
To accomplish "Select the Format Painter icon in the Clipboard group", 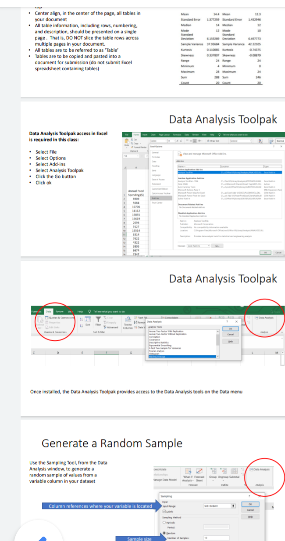I will [x=132, y=147].
